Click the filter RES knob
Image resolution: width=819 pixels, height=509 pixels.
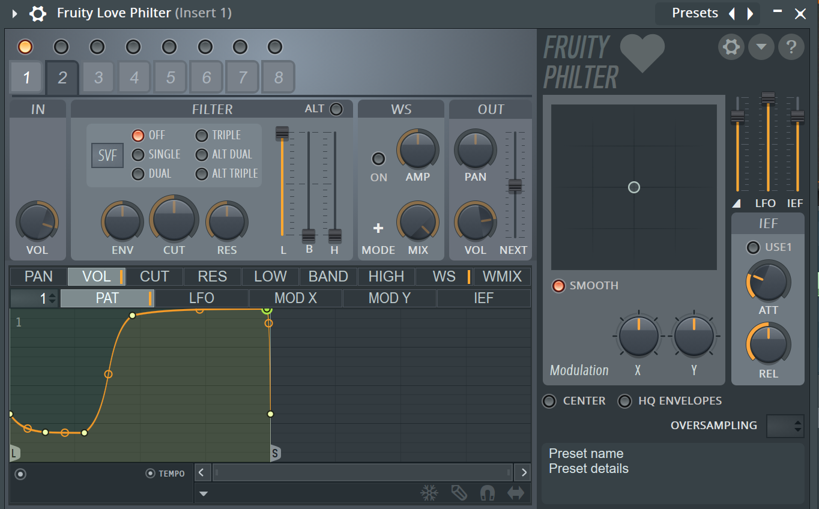pos(227,221)
